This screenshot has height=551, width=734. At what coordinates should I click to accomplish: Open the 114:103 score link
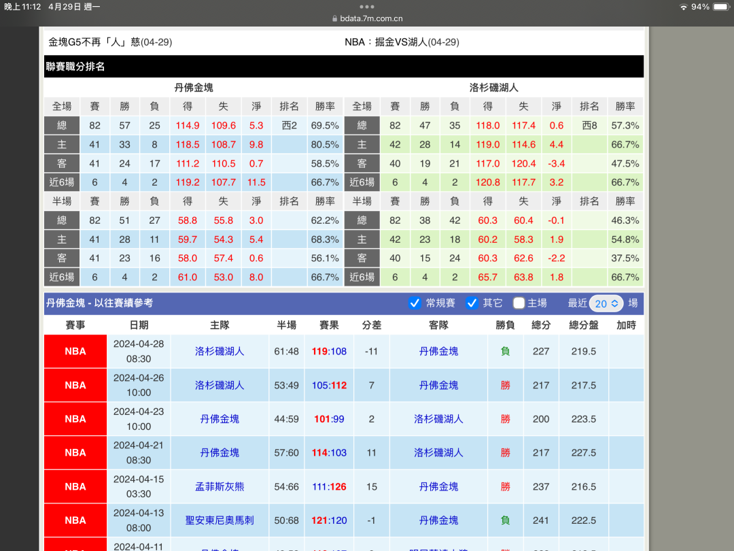click(x=329, y=452)
